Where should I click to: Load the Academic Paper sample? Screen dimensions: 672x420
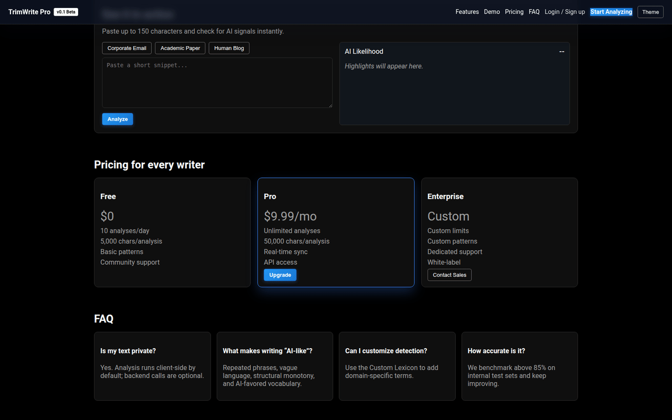tap(180, 48)
